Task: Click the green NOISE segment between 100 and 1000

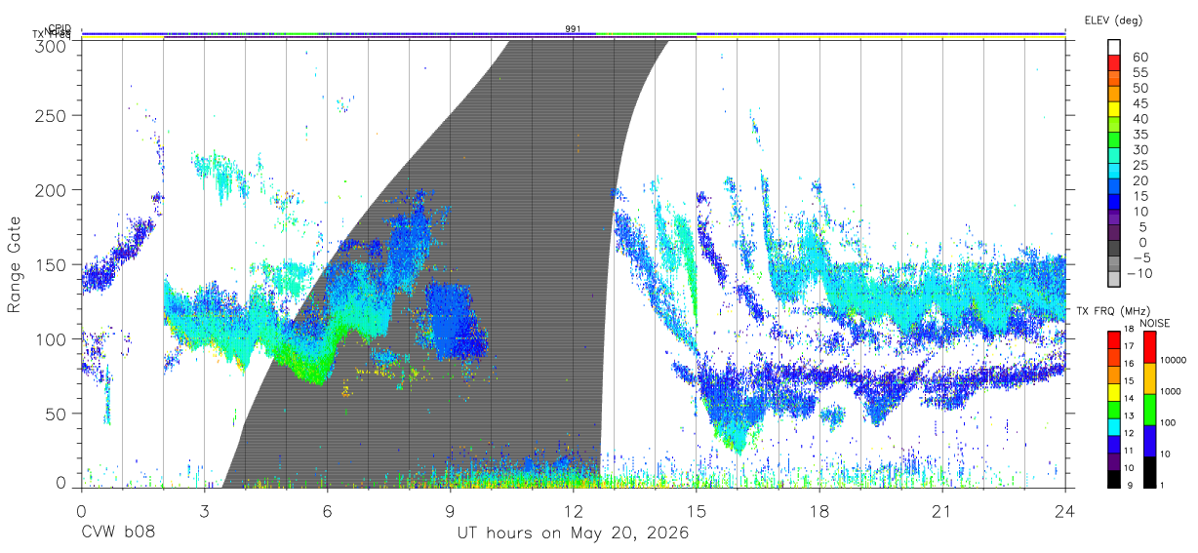Action: click(1149, 408)
